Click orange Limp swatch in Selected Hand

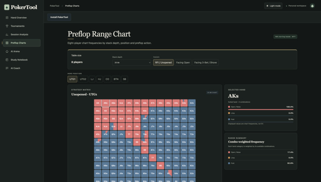coord(229,113)
